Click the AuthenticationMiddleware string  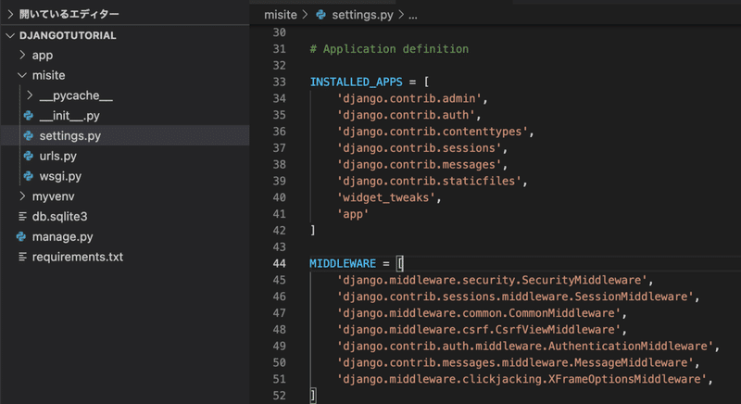524,346
